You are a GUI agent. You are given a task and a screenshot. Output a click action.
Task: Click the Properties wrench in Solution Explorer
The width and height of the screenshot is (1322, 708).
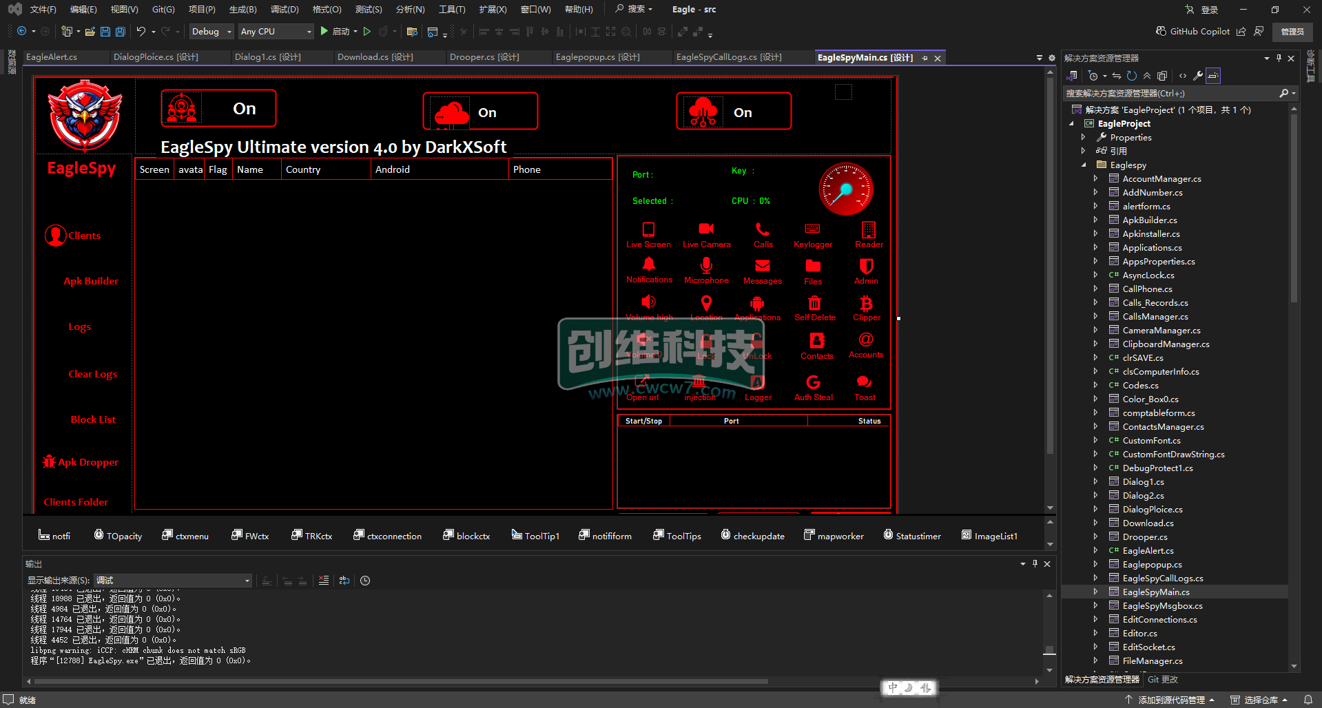point(1198,76)
